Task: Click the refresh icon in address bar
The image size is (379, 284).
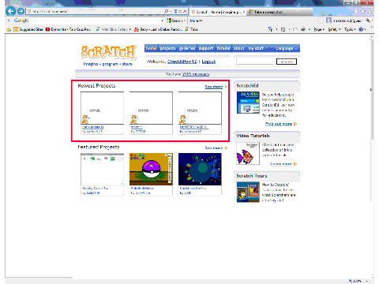Action: click(180, 11)
